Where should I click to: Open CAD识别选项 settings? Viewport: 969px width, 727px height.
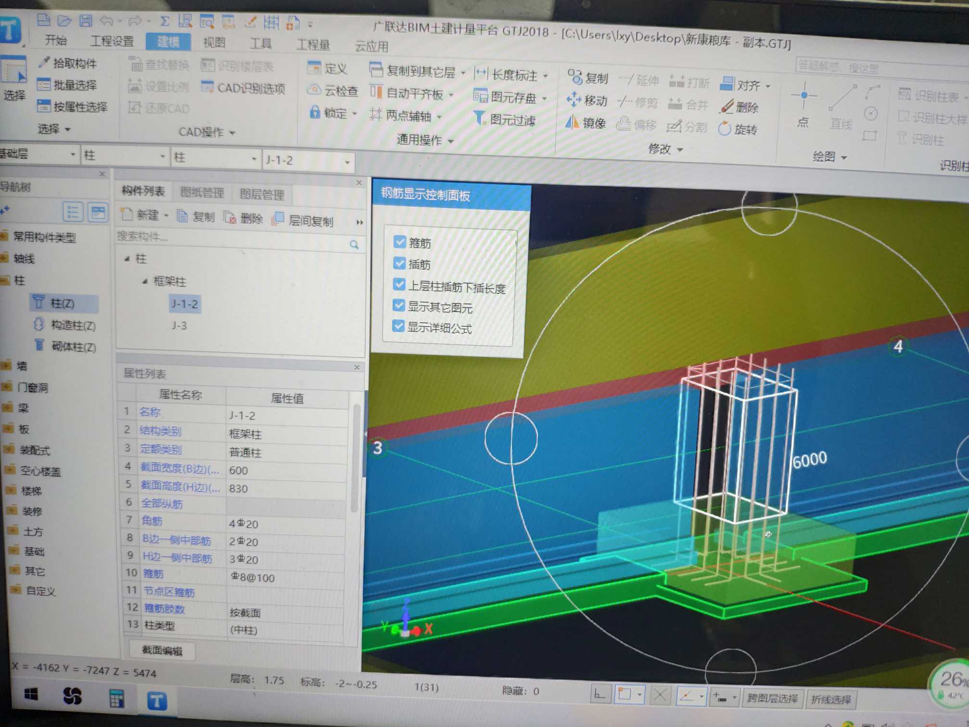[243, 88]
